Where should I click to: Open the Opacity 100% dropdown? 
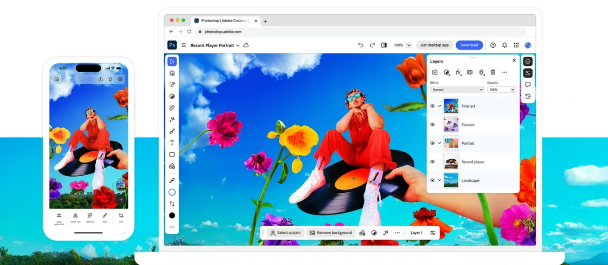[501, 90]
